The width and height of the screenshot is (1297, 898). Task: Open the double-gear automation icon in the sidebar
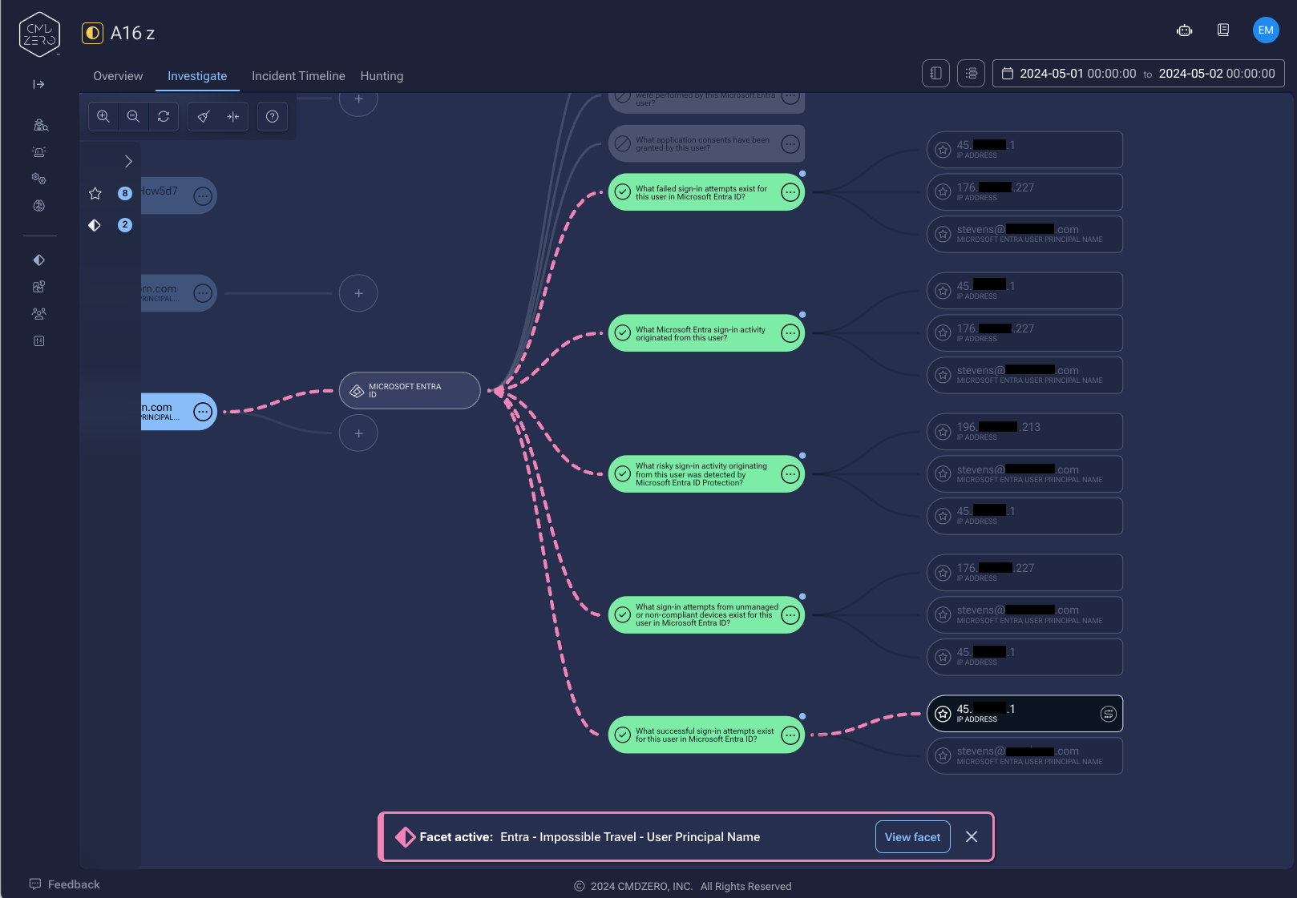click(38, 179)
